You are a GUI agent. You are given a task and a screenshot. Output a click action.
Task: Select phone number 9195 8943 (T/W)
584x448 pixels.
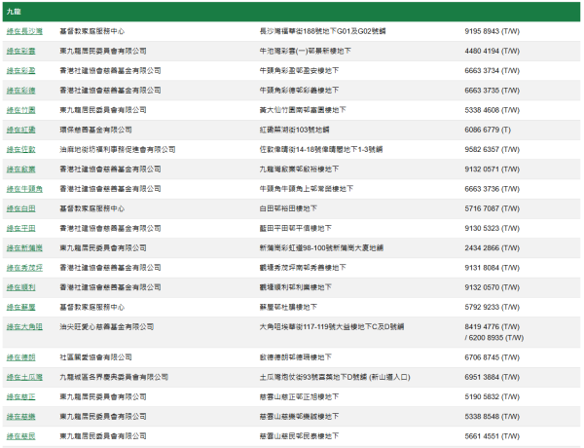click(492, 31)
